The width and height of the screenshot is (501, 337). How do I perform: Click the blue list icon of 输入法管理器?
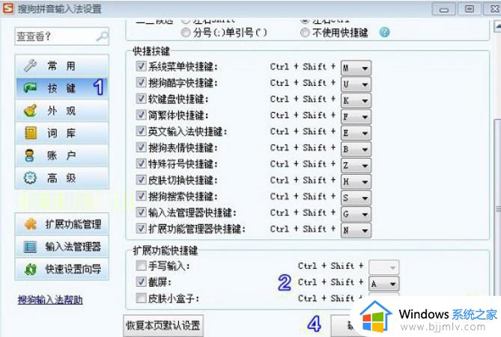pos(30,247)
